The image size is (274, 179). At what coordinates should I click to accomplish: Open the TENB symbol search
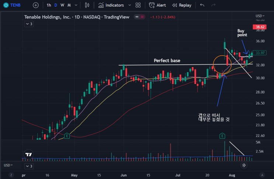(x=15, y=5)
